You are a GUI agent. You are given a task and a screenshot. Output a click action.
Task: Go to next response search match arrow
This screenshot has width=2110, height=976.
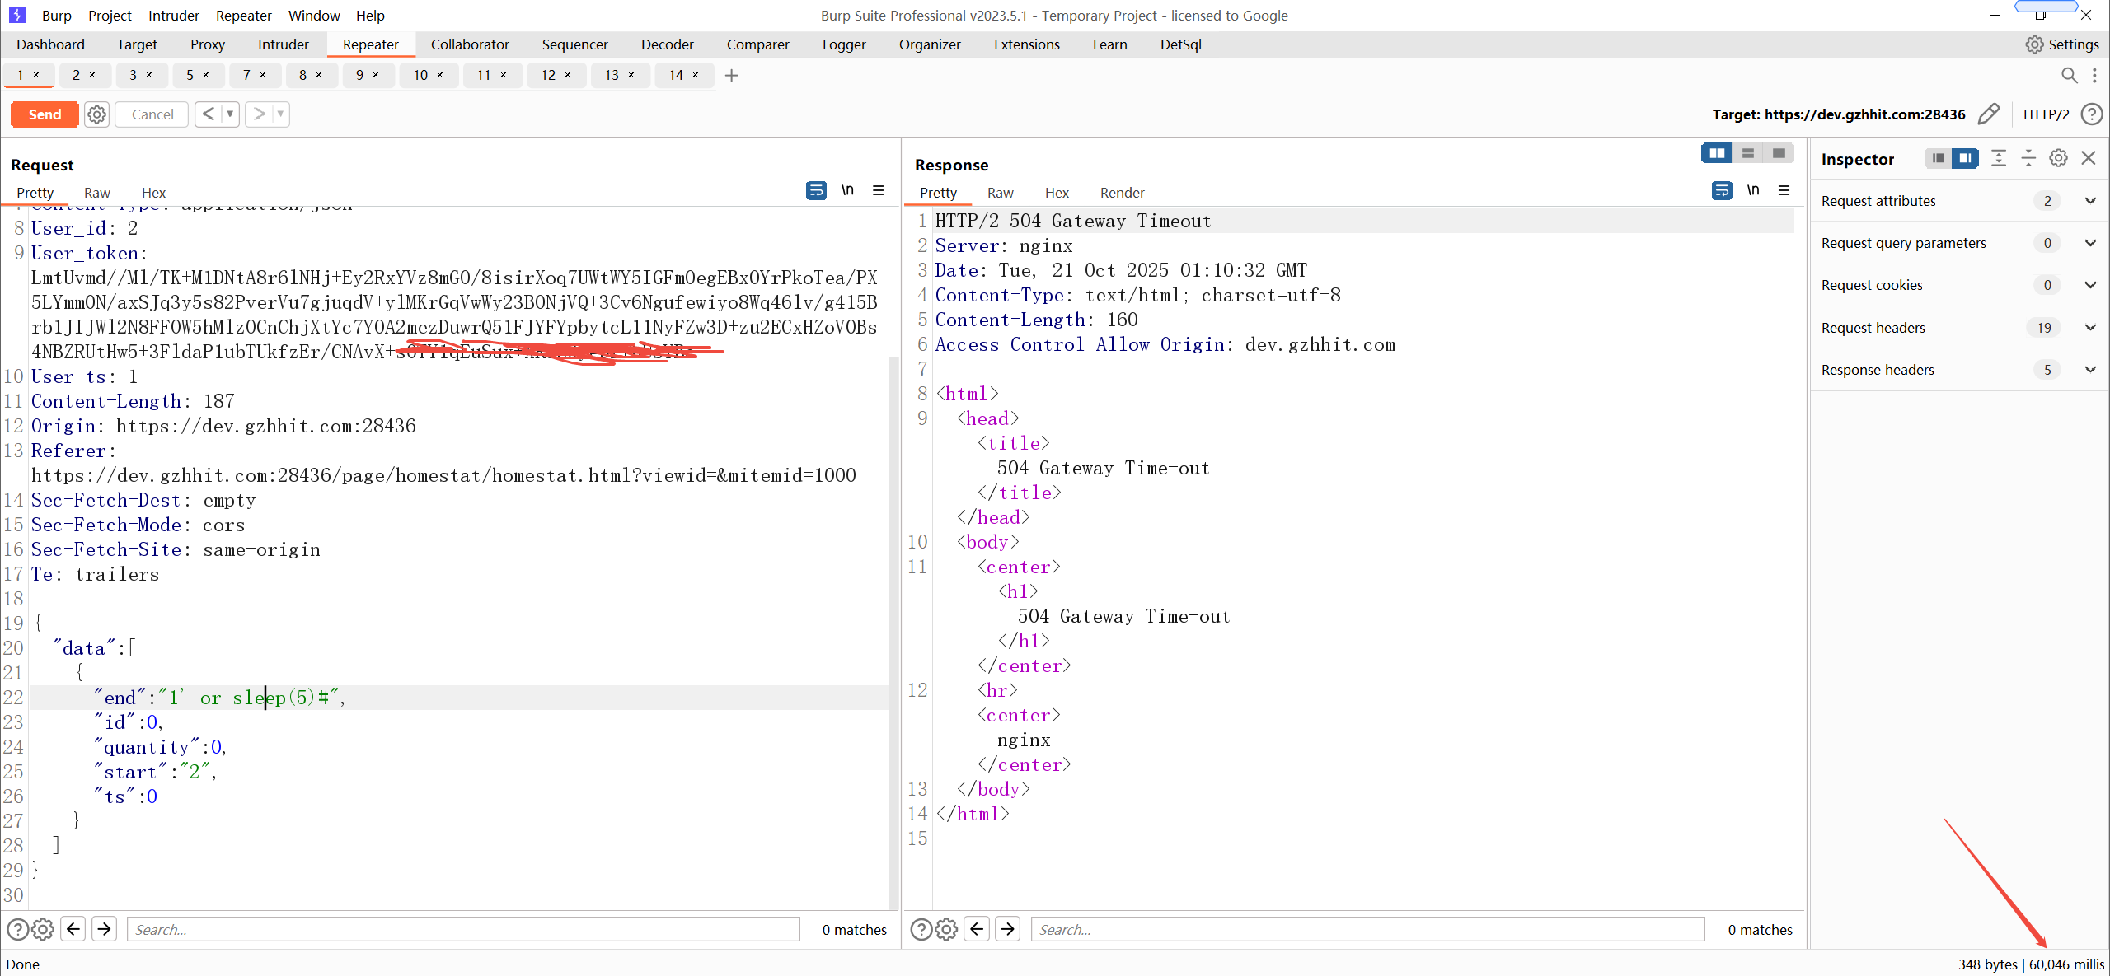point(1007,929)
